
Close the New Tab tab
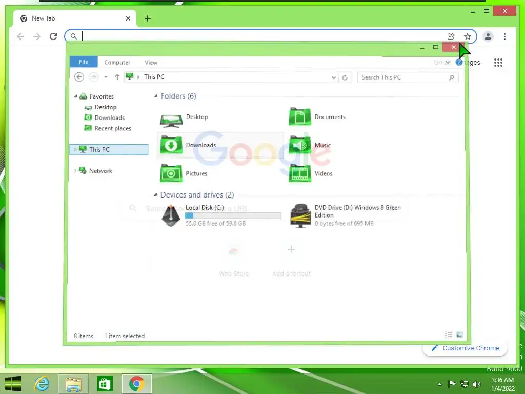click(x=128, y=18)
